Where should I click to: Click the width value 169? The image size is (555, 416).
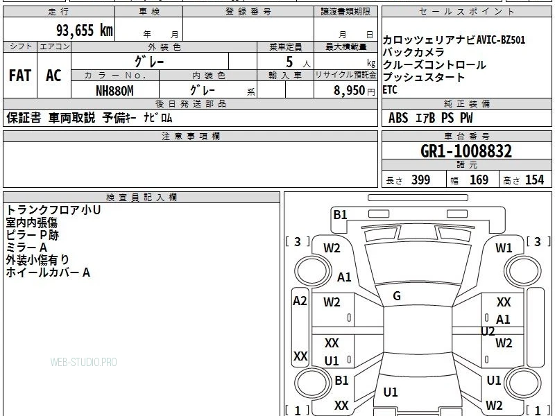(x=479, y=180)
